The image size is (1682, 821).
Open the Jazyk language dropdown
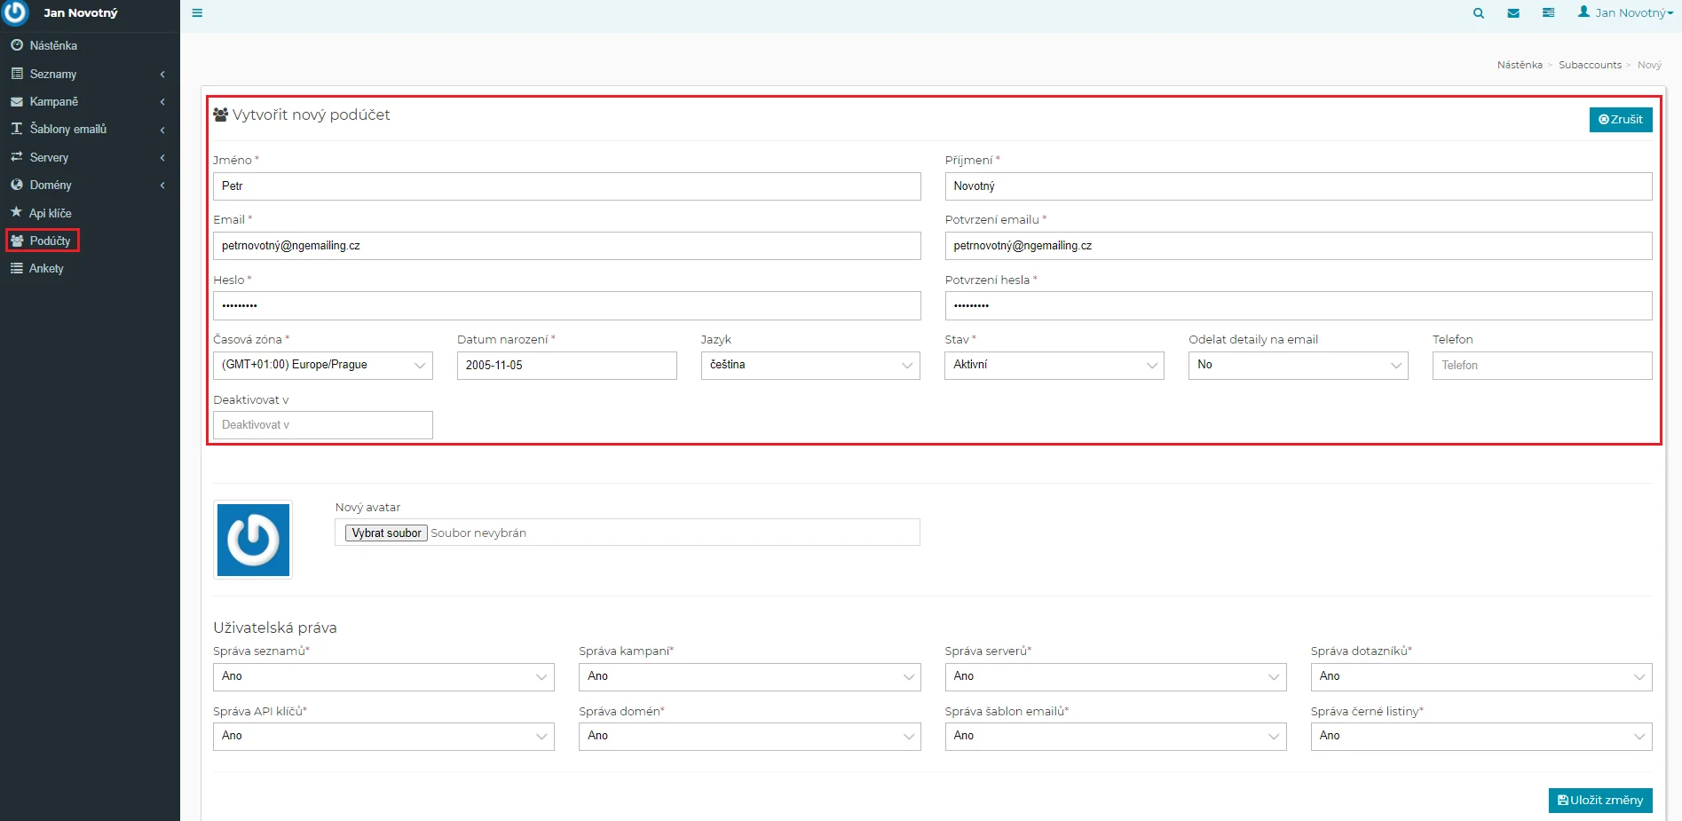(x=809, y=366)
